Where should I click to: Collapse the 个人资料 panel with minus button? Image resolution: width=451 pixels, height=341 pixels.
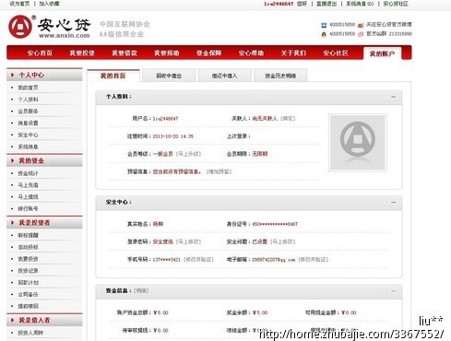tap(393, 97)
